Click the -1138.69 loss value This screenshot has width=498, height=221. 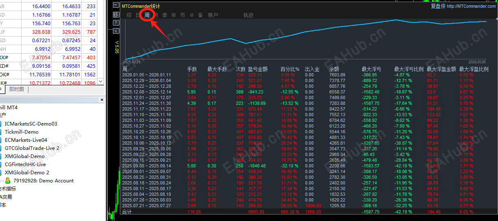tap(257, 103)
